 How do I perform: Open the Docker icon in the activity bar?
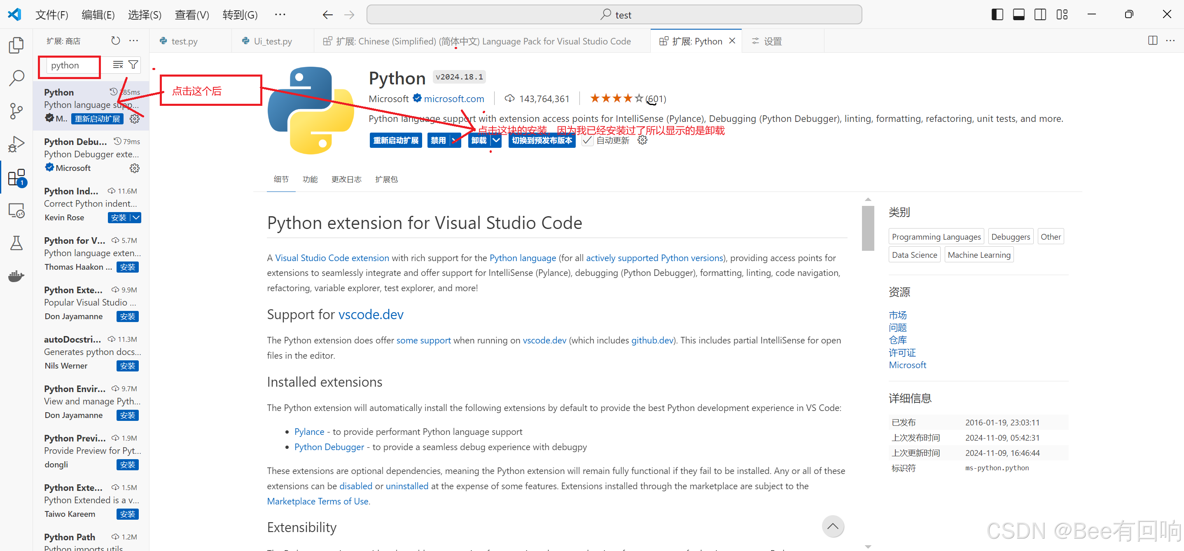(16, 276)
